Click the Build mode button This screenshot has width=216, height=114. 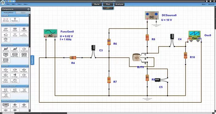pos(97,4)
